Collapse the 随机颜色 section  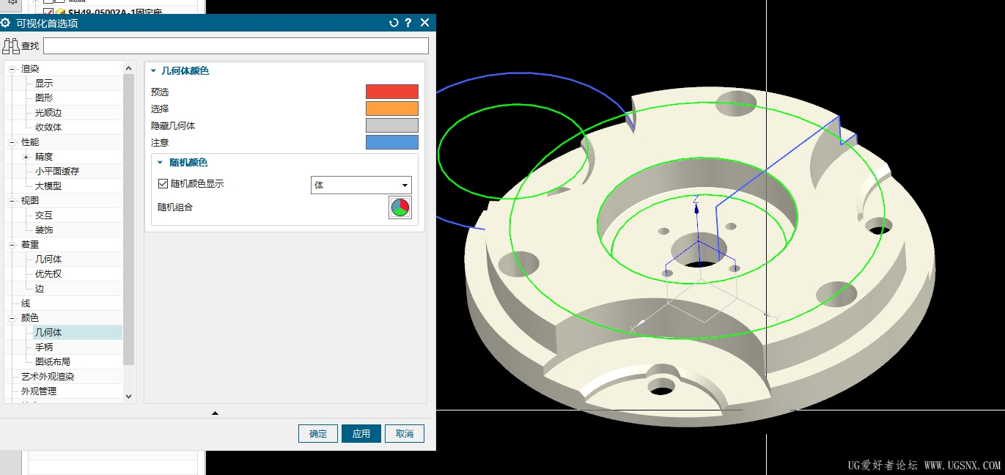pos(161,162)
